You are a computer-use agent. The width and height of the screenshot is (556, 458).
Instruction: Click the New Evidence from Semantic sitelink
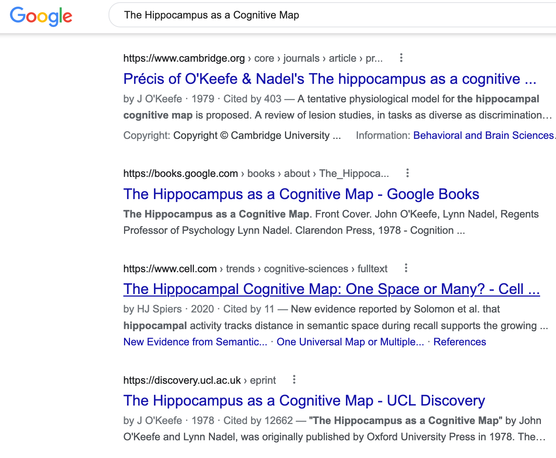point(196,342)
